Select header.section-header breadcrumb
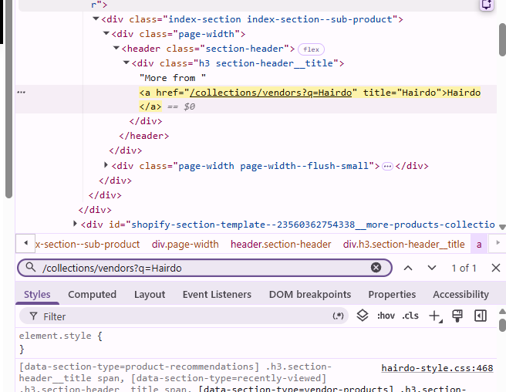The width and height of the screenshot is (506, 392). pyautogui.click(x=281, y=244)
